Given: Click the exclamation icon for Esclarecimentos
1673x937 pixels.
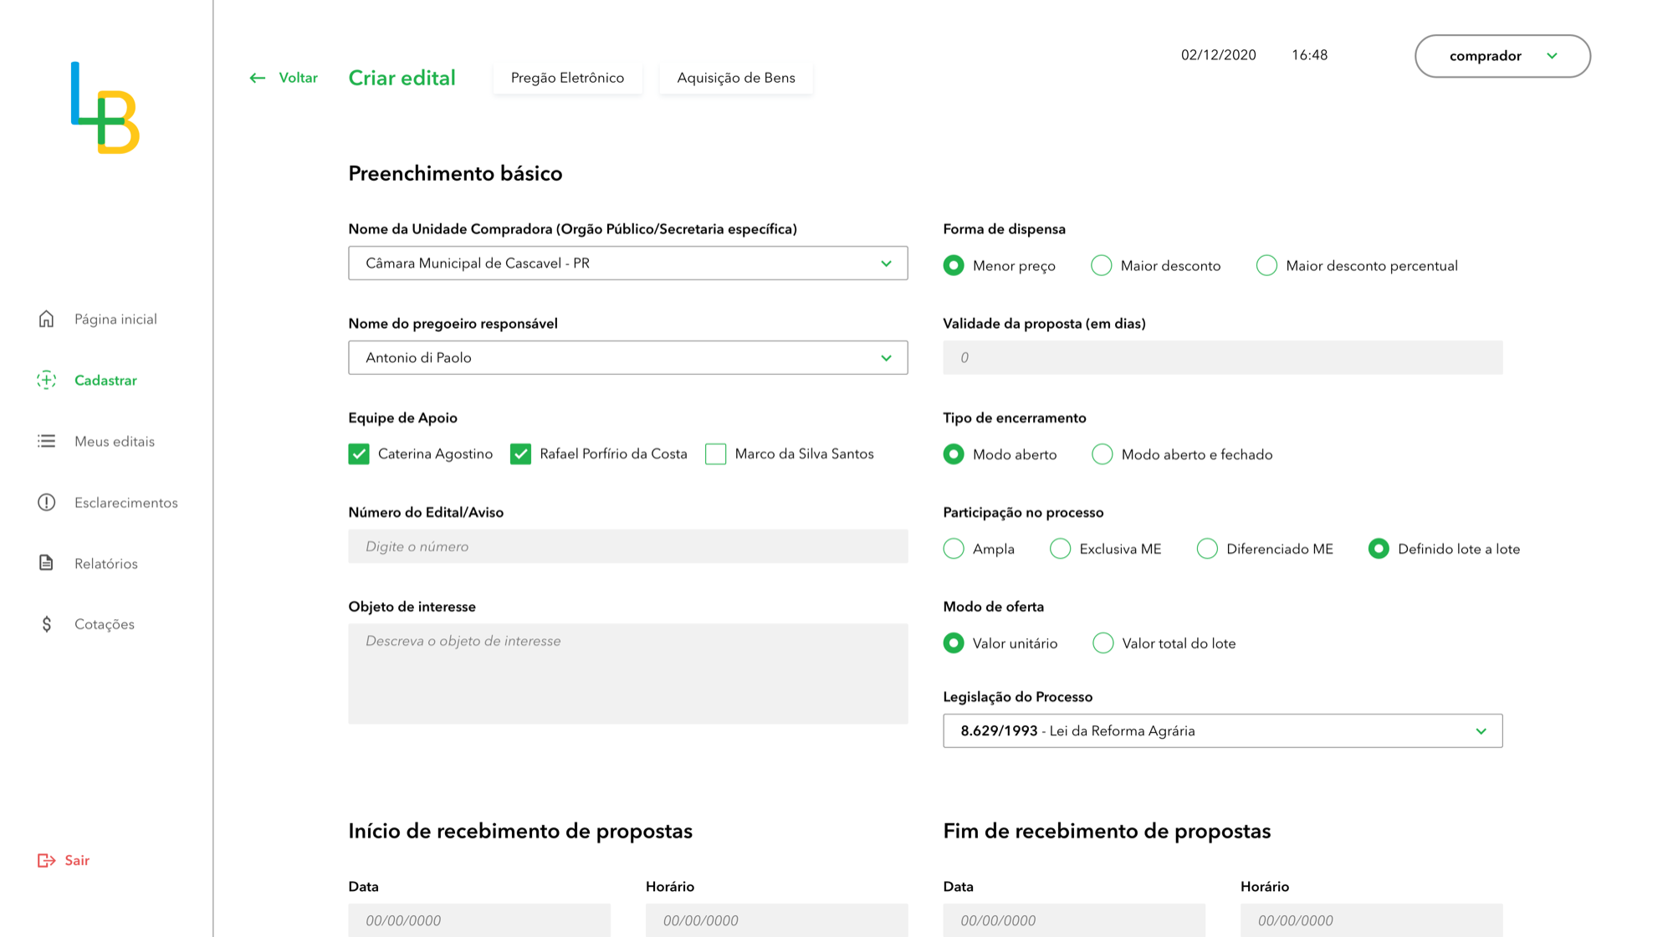Looking at the screenshot, I should [46, 502].
